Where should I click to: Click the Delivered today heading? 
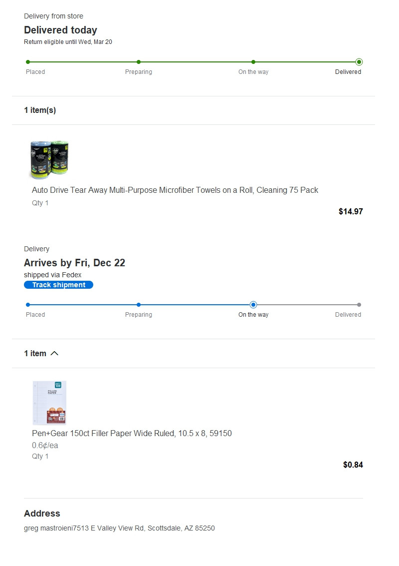60,30
